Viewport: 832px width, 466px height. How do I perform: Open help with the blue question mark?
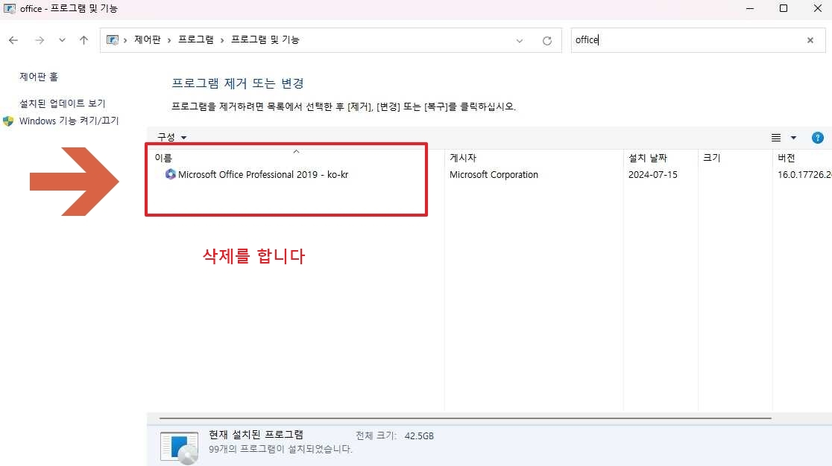[x=818, y=138]
